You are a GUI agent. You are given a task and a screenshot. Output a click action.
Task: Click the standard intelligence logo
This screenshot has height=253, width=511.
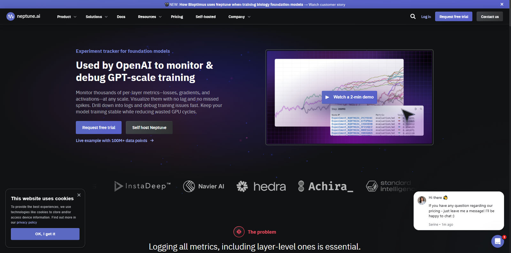click(390, 186)
